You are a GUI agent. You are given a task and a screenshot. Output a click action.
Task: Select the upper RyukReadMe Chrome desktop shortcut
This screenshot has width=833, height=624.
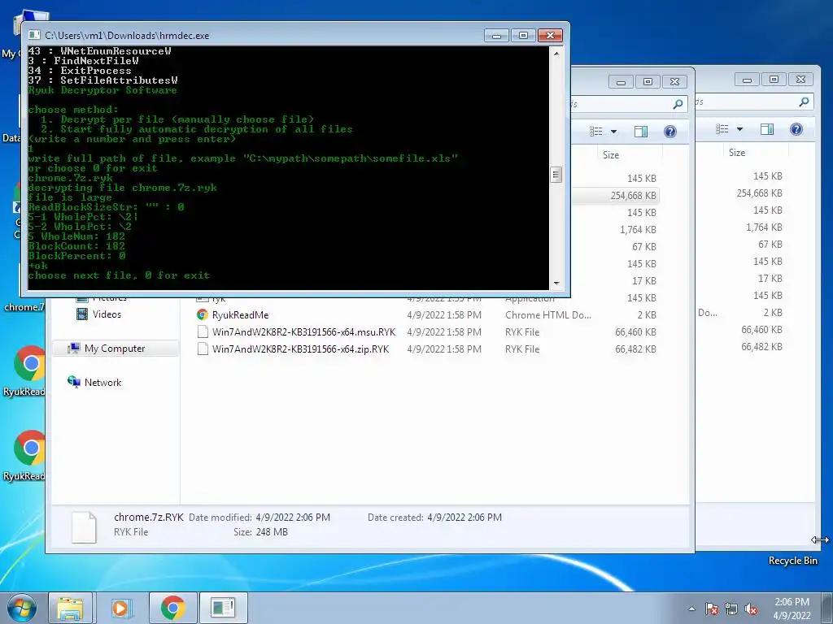(x=25, y=371)
